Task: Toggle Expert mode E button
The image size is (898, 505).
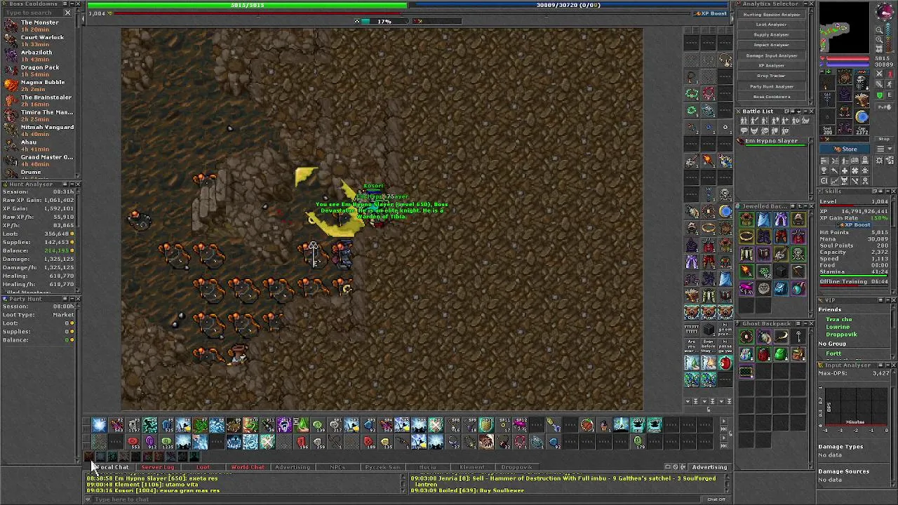Action: point(890,95)
